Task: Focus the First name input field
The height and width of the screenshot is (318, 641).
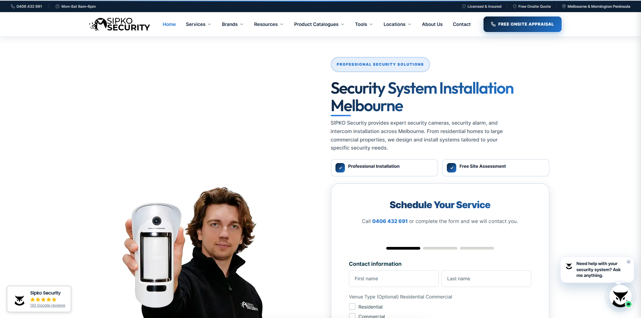Action: click(x=394, y=279)
